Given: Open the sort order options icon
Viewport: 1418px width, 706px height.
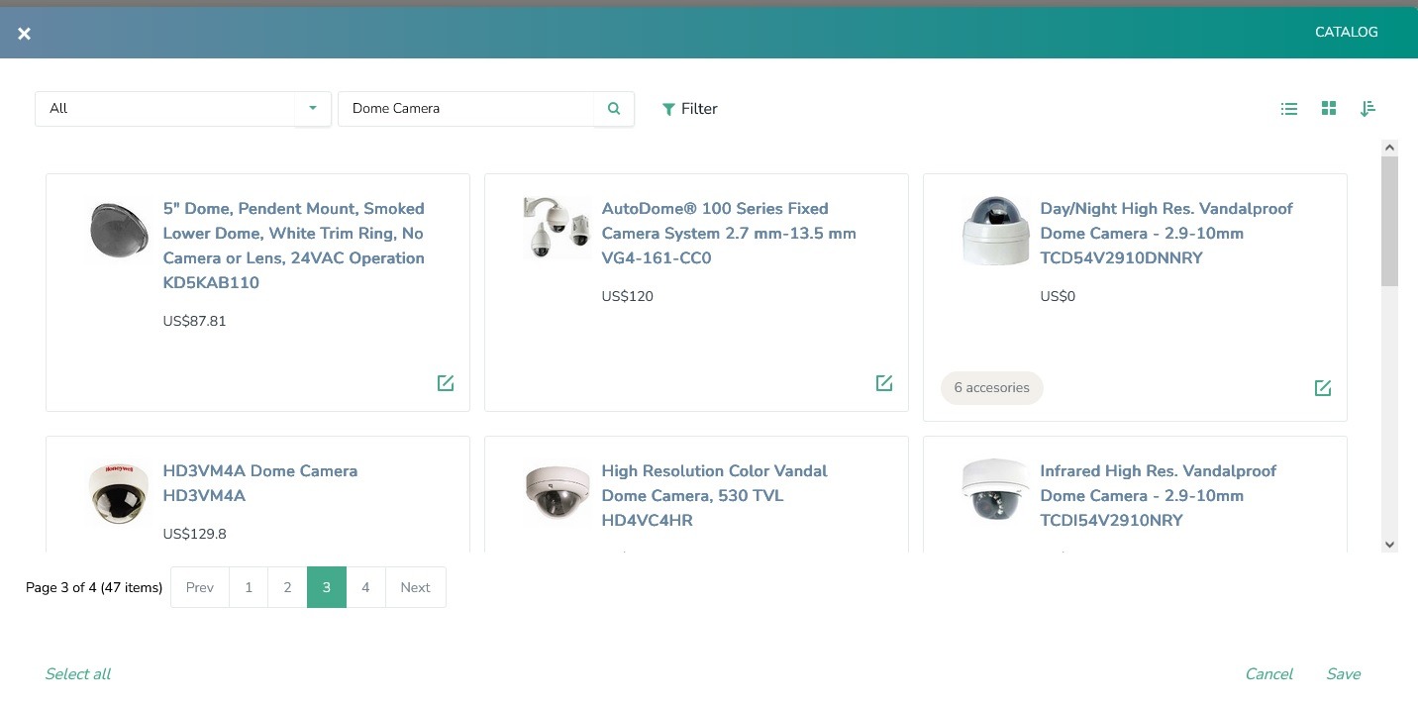Looking at the screenshot, I should pos(1367,109).
